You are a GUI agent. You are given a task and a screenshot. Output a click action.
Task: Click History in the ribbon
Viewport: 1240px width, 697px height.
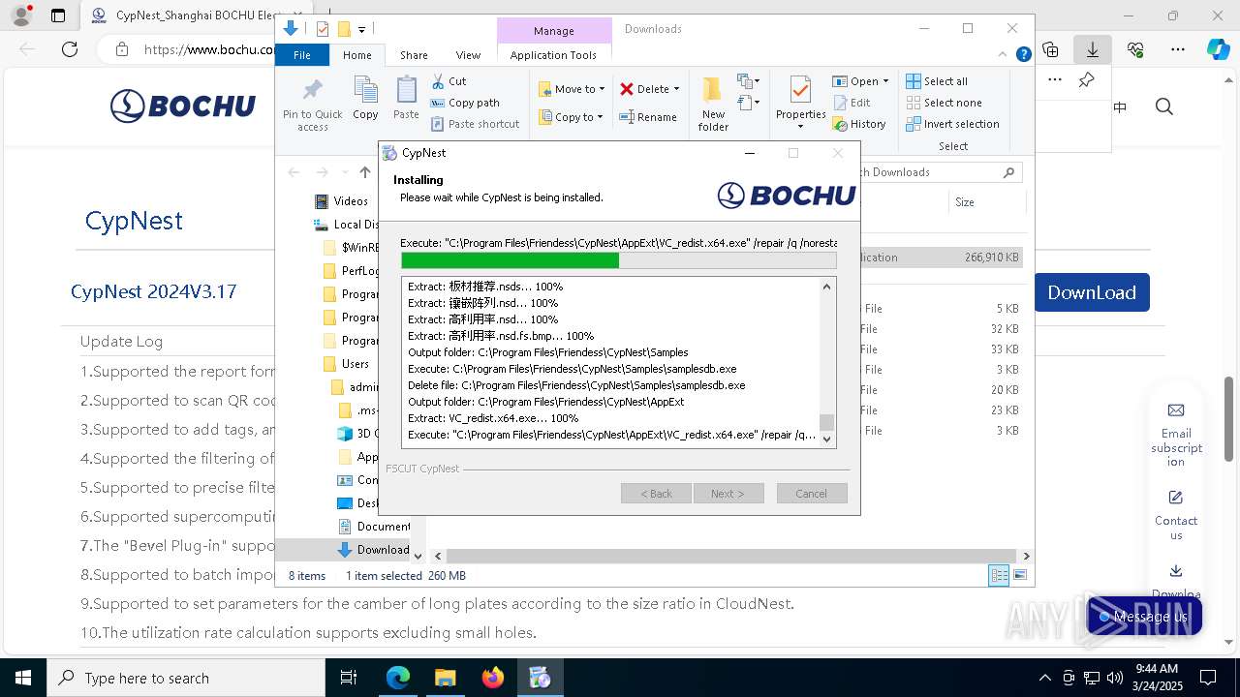click(x=859, y=124)
